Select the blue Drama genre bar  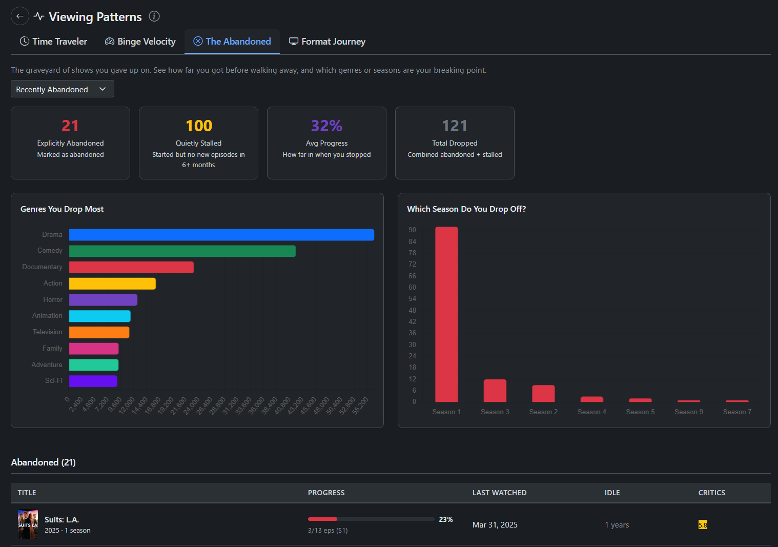point(221,235)
